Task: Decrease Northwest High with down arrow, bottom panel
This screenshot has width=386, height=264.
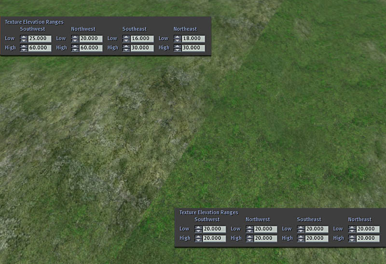Action: (249, 240)
